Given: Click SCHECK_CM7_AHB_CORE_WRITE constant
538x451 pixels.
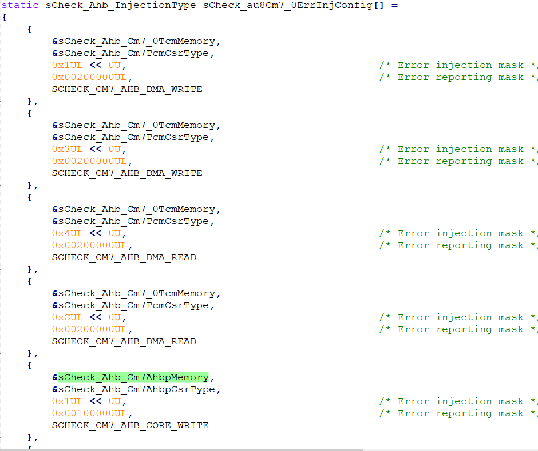Looking at the screenshot, I should click(x=130, y=425).
